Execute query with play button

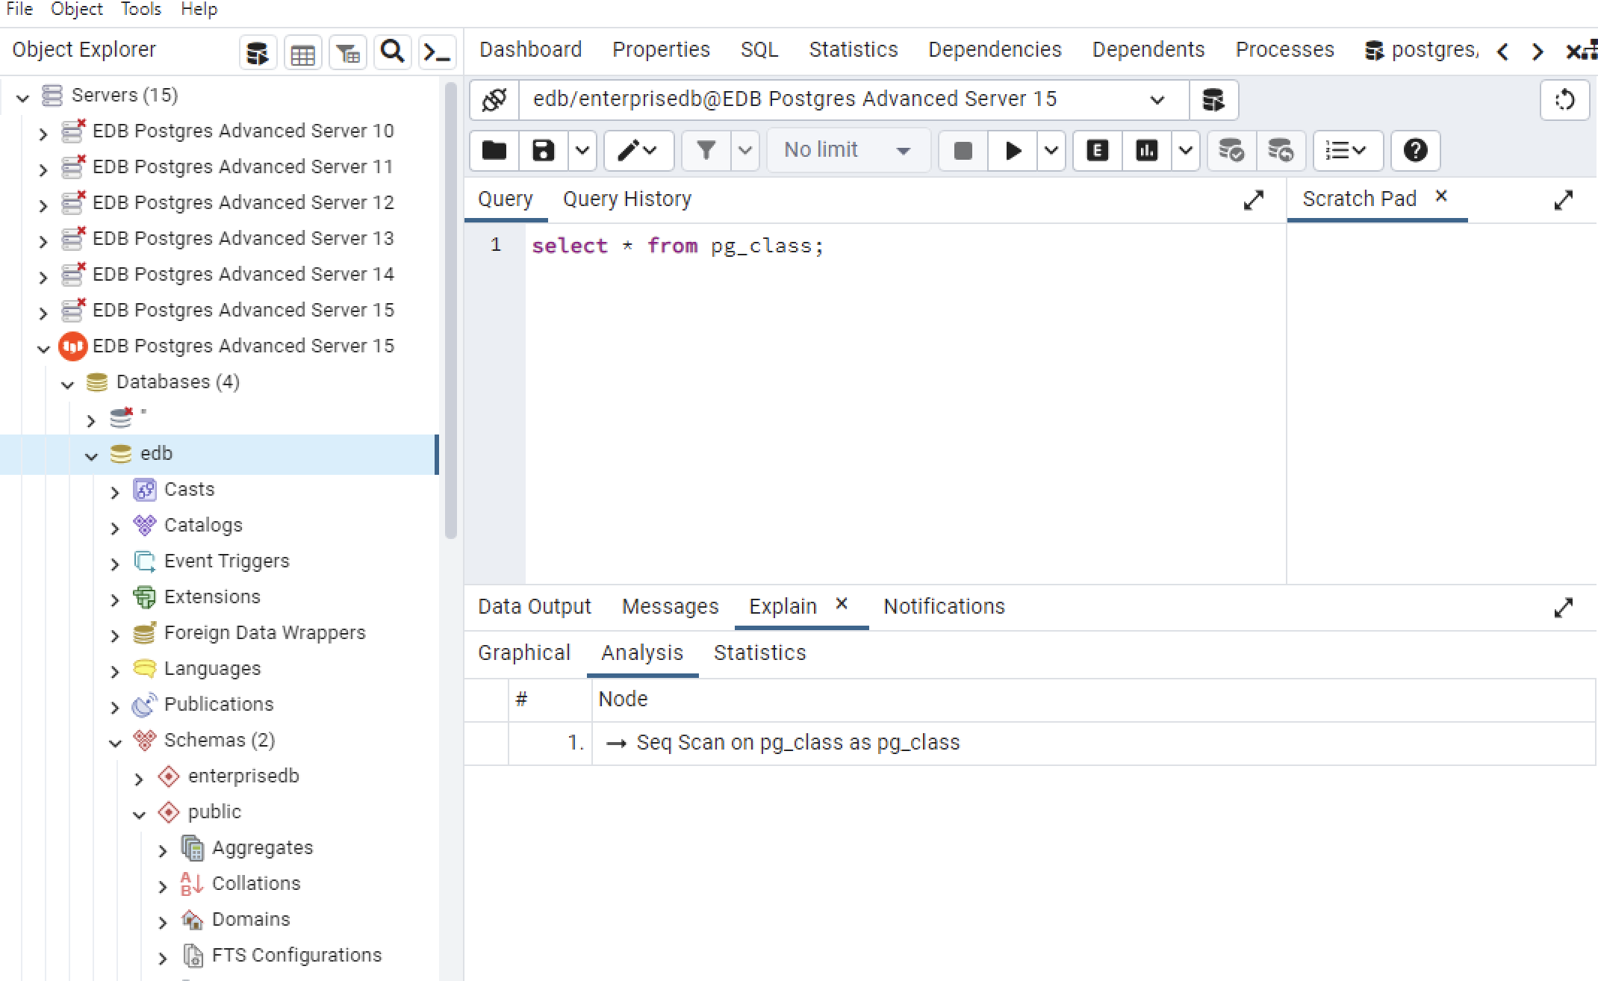(1013, 151)
